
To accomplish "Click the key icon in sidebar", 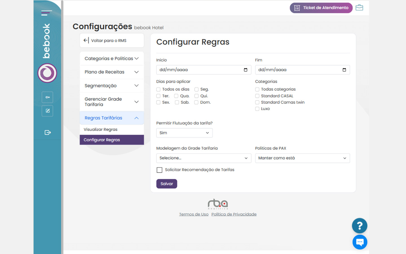I will coord(47,97).
